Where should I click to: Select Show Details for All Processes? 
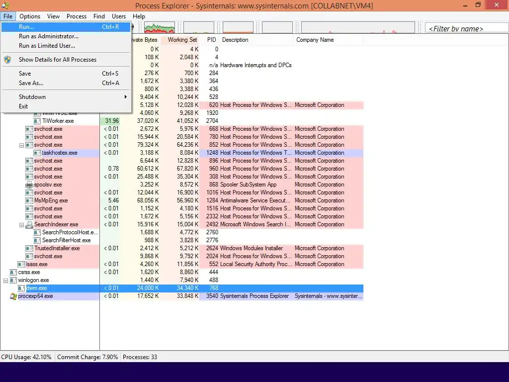[x=66, y=60]
